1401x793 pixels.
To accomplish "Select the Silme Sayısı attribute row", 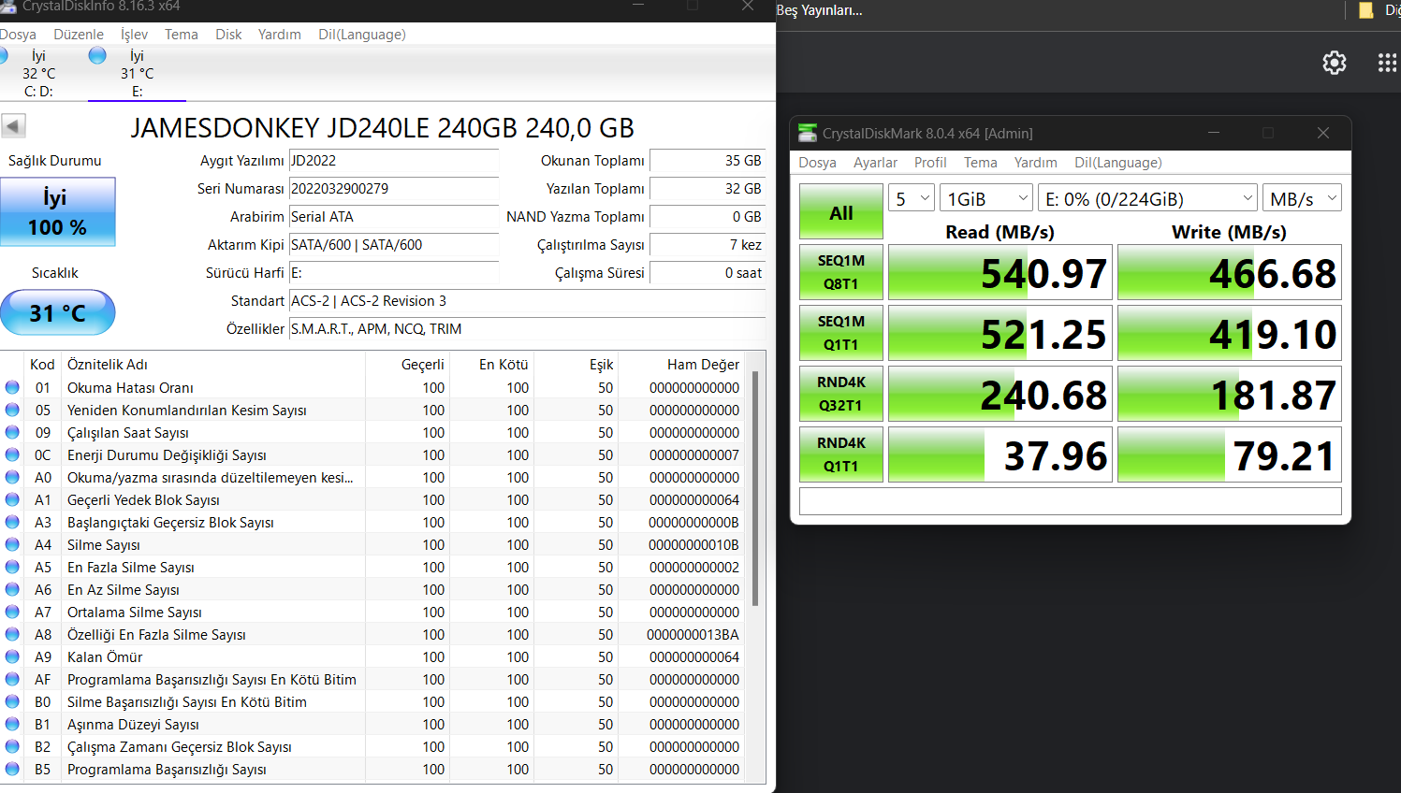I will [x=374, y=544].
